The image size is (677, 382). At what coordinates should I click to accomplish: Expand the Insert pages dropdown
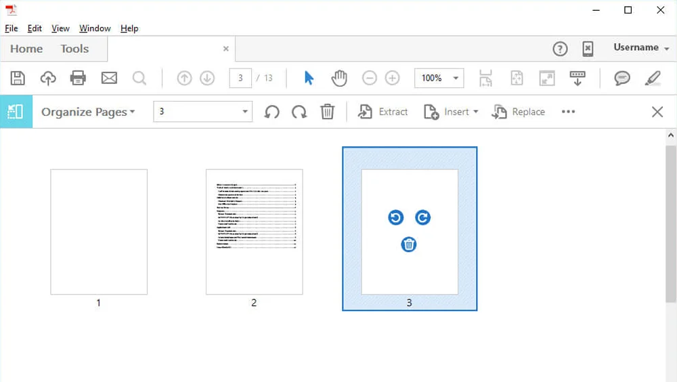pyautogui.click(x=451, y=112)
